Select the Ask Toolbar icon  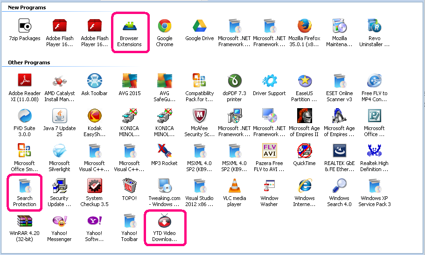(x=95, y=81)
